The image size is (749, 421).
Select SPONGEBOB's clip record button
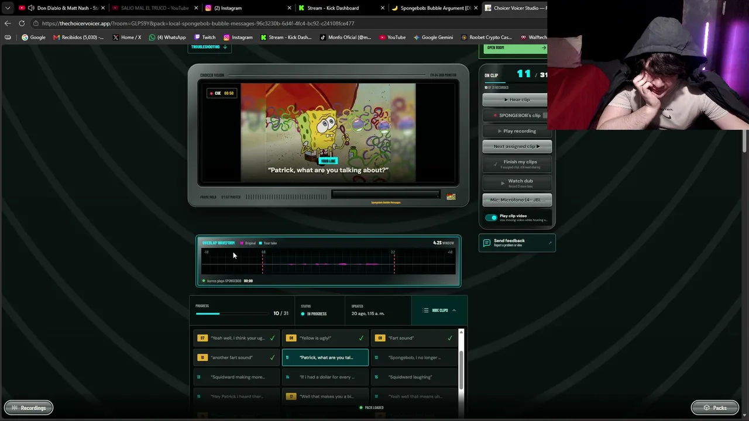tap(516, 115)
